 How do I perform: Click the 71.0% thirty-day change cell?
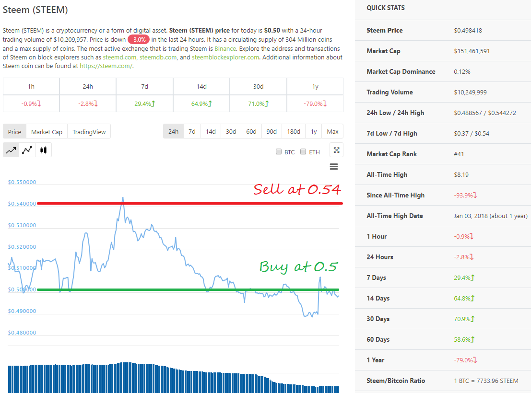[x=259, y=104]
